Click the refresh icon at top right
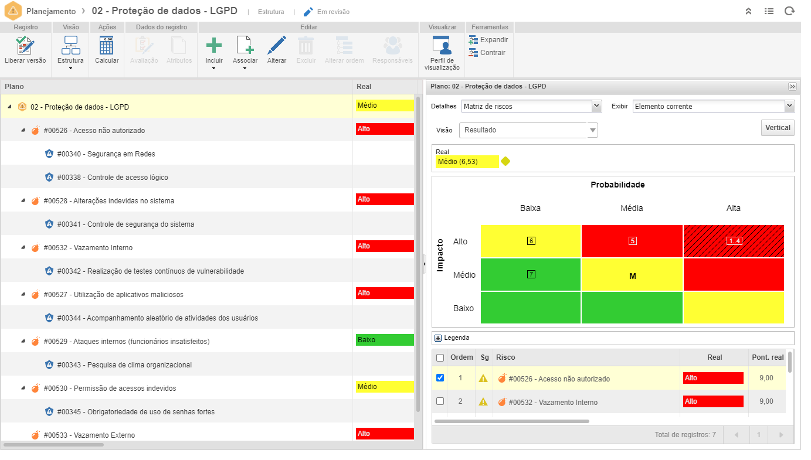This screenshot has width=811, height=460. [x=789, y=11]
